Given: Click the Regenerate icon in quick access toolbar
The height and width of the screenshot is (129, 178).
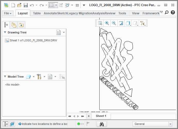Looking at the screenshot, I should tap(61, 5).
